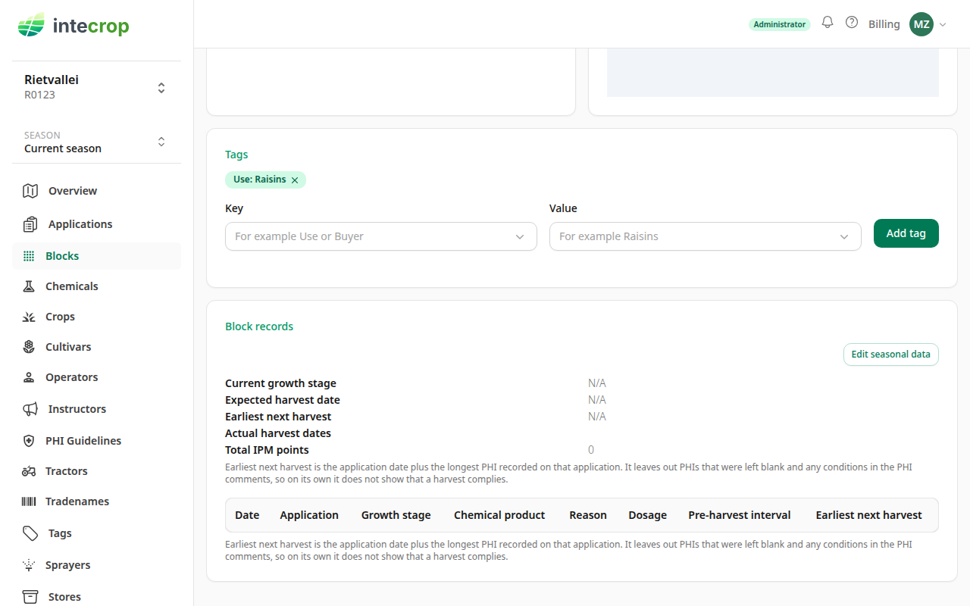Click the Tags label icon

(x=30, y=533)
